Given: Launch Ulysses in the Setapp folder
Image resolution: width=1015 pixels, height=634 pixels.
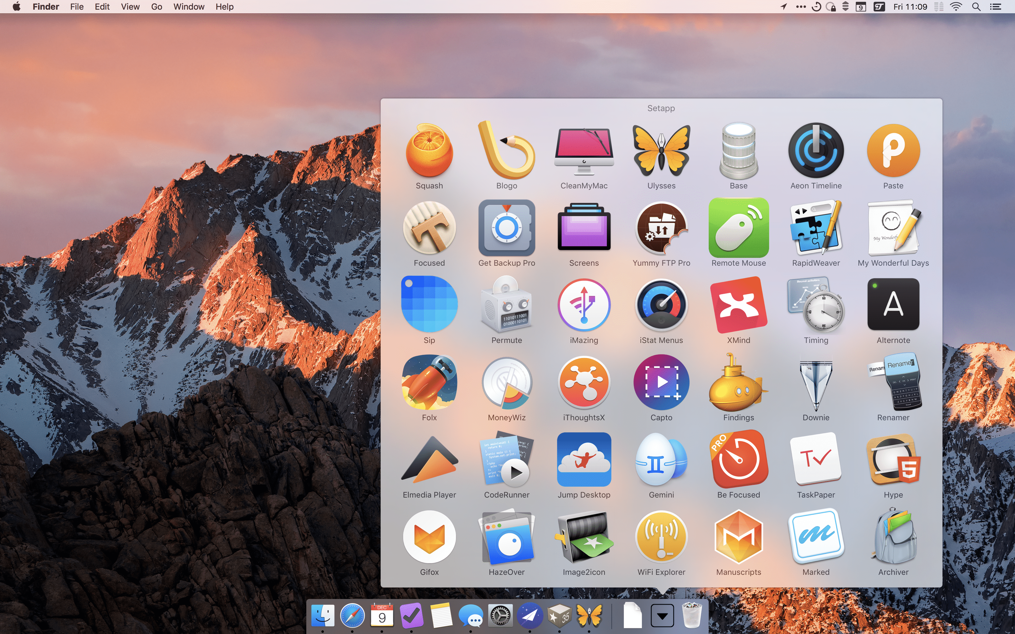Looking at the screenshot, I should tap(661, 150).
